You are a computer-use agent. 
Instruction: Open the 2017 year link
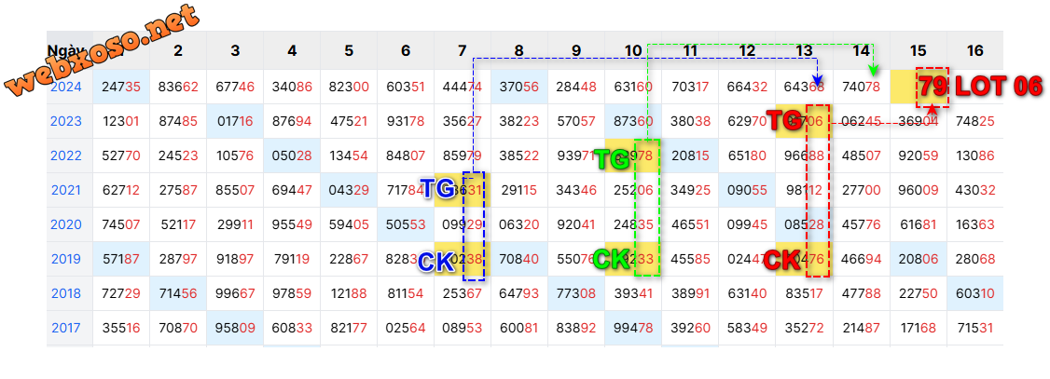pos(66,328)
